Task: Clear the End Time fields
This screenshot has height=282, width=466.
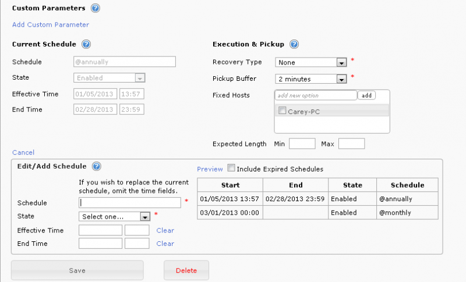Action: click(165, 244)
